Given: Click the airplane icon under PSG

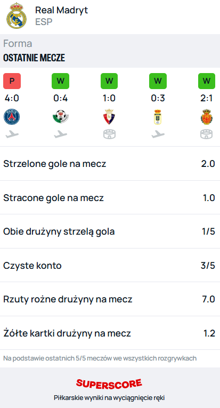Looking at the screenshot, I should [x=12, y=134].
